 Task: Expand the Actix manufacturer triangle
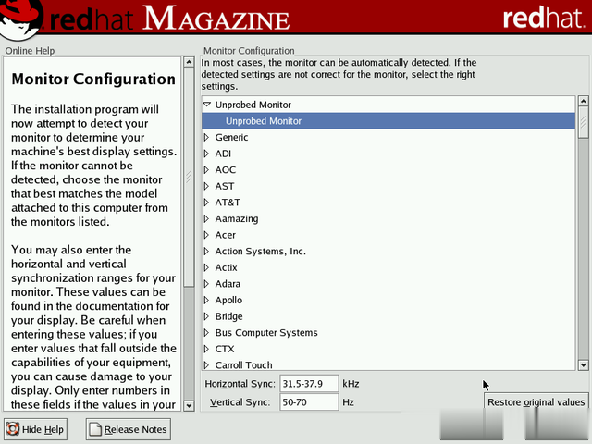point(206,267)
